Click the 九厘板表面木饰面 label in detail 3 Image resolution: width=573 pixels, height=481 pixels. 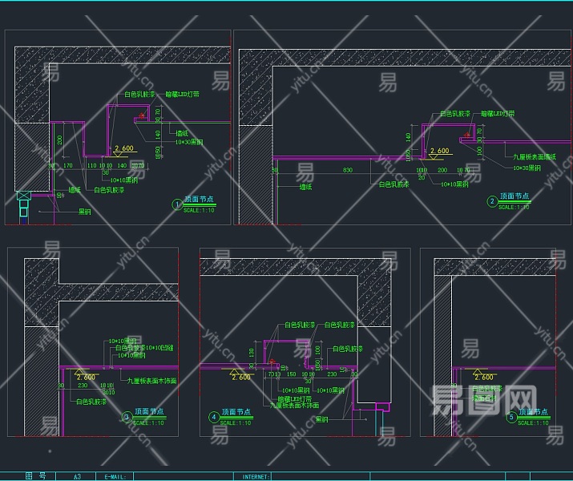tap(152, 381)
